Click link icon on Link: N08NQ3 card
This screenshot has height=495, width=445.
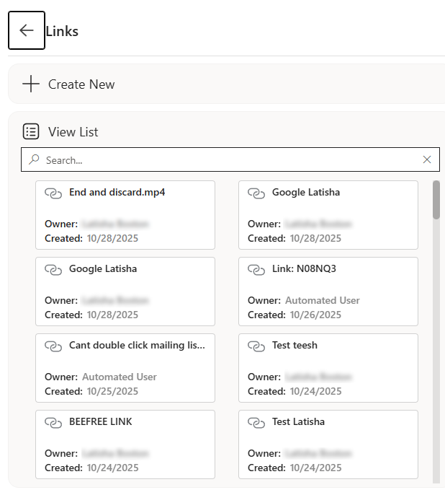pyautogui.click(x=256, y=270)
